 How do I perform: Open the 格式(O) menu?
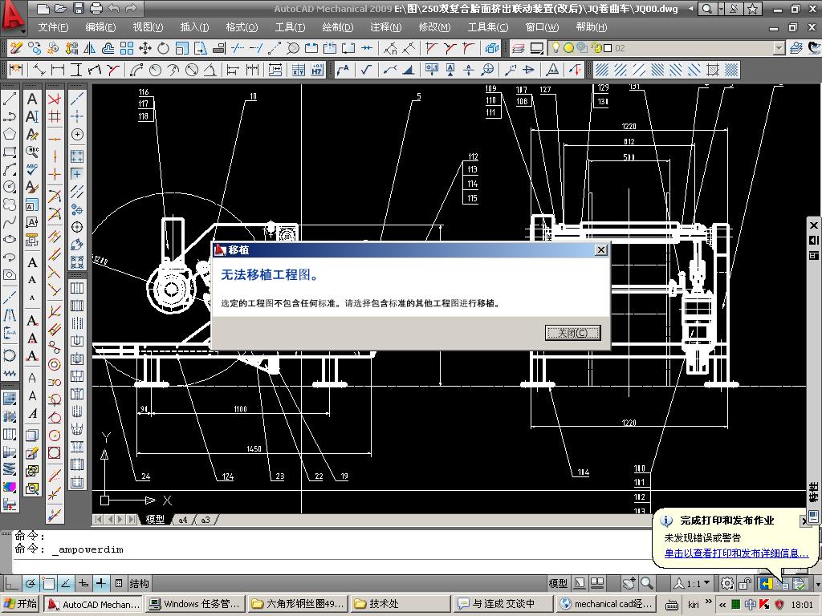tap(242, 27)
